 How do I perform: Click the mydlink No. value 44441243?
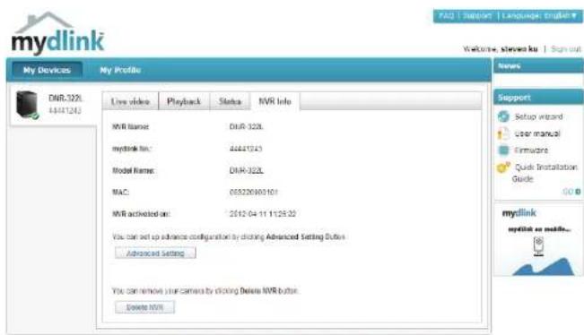pos(246,149)
